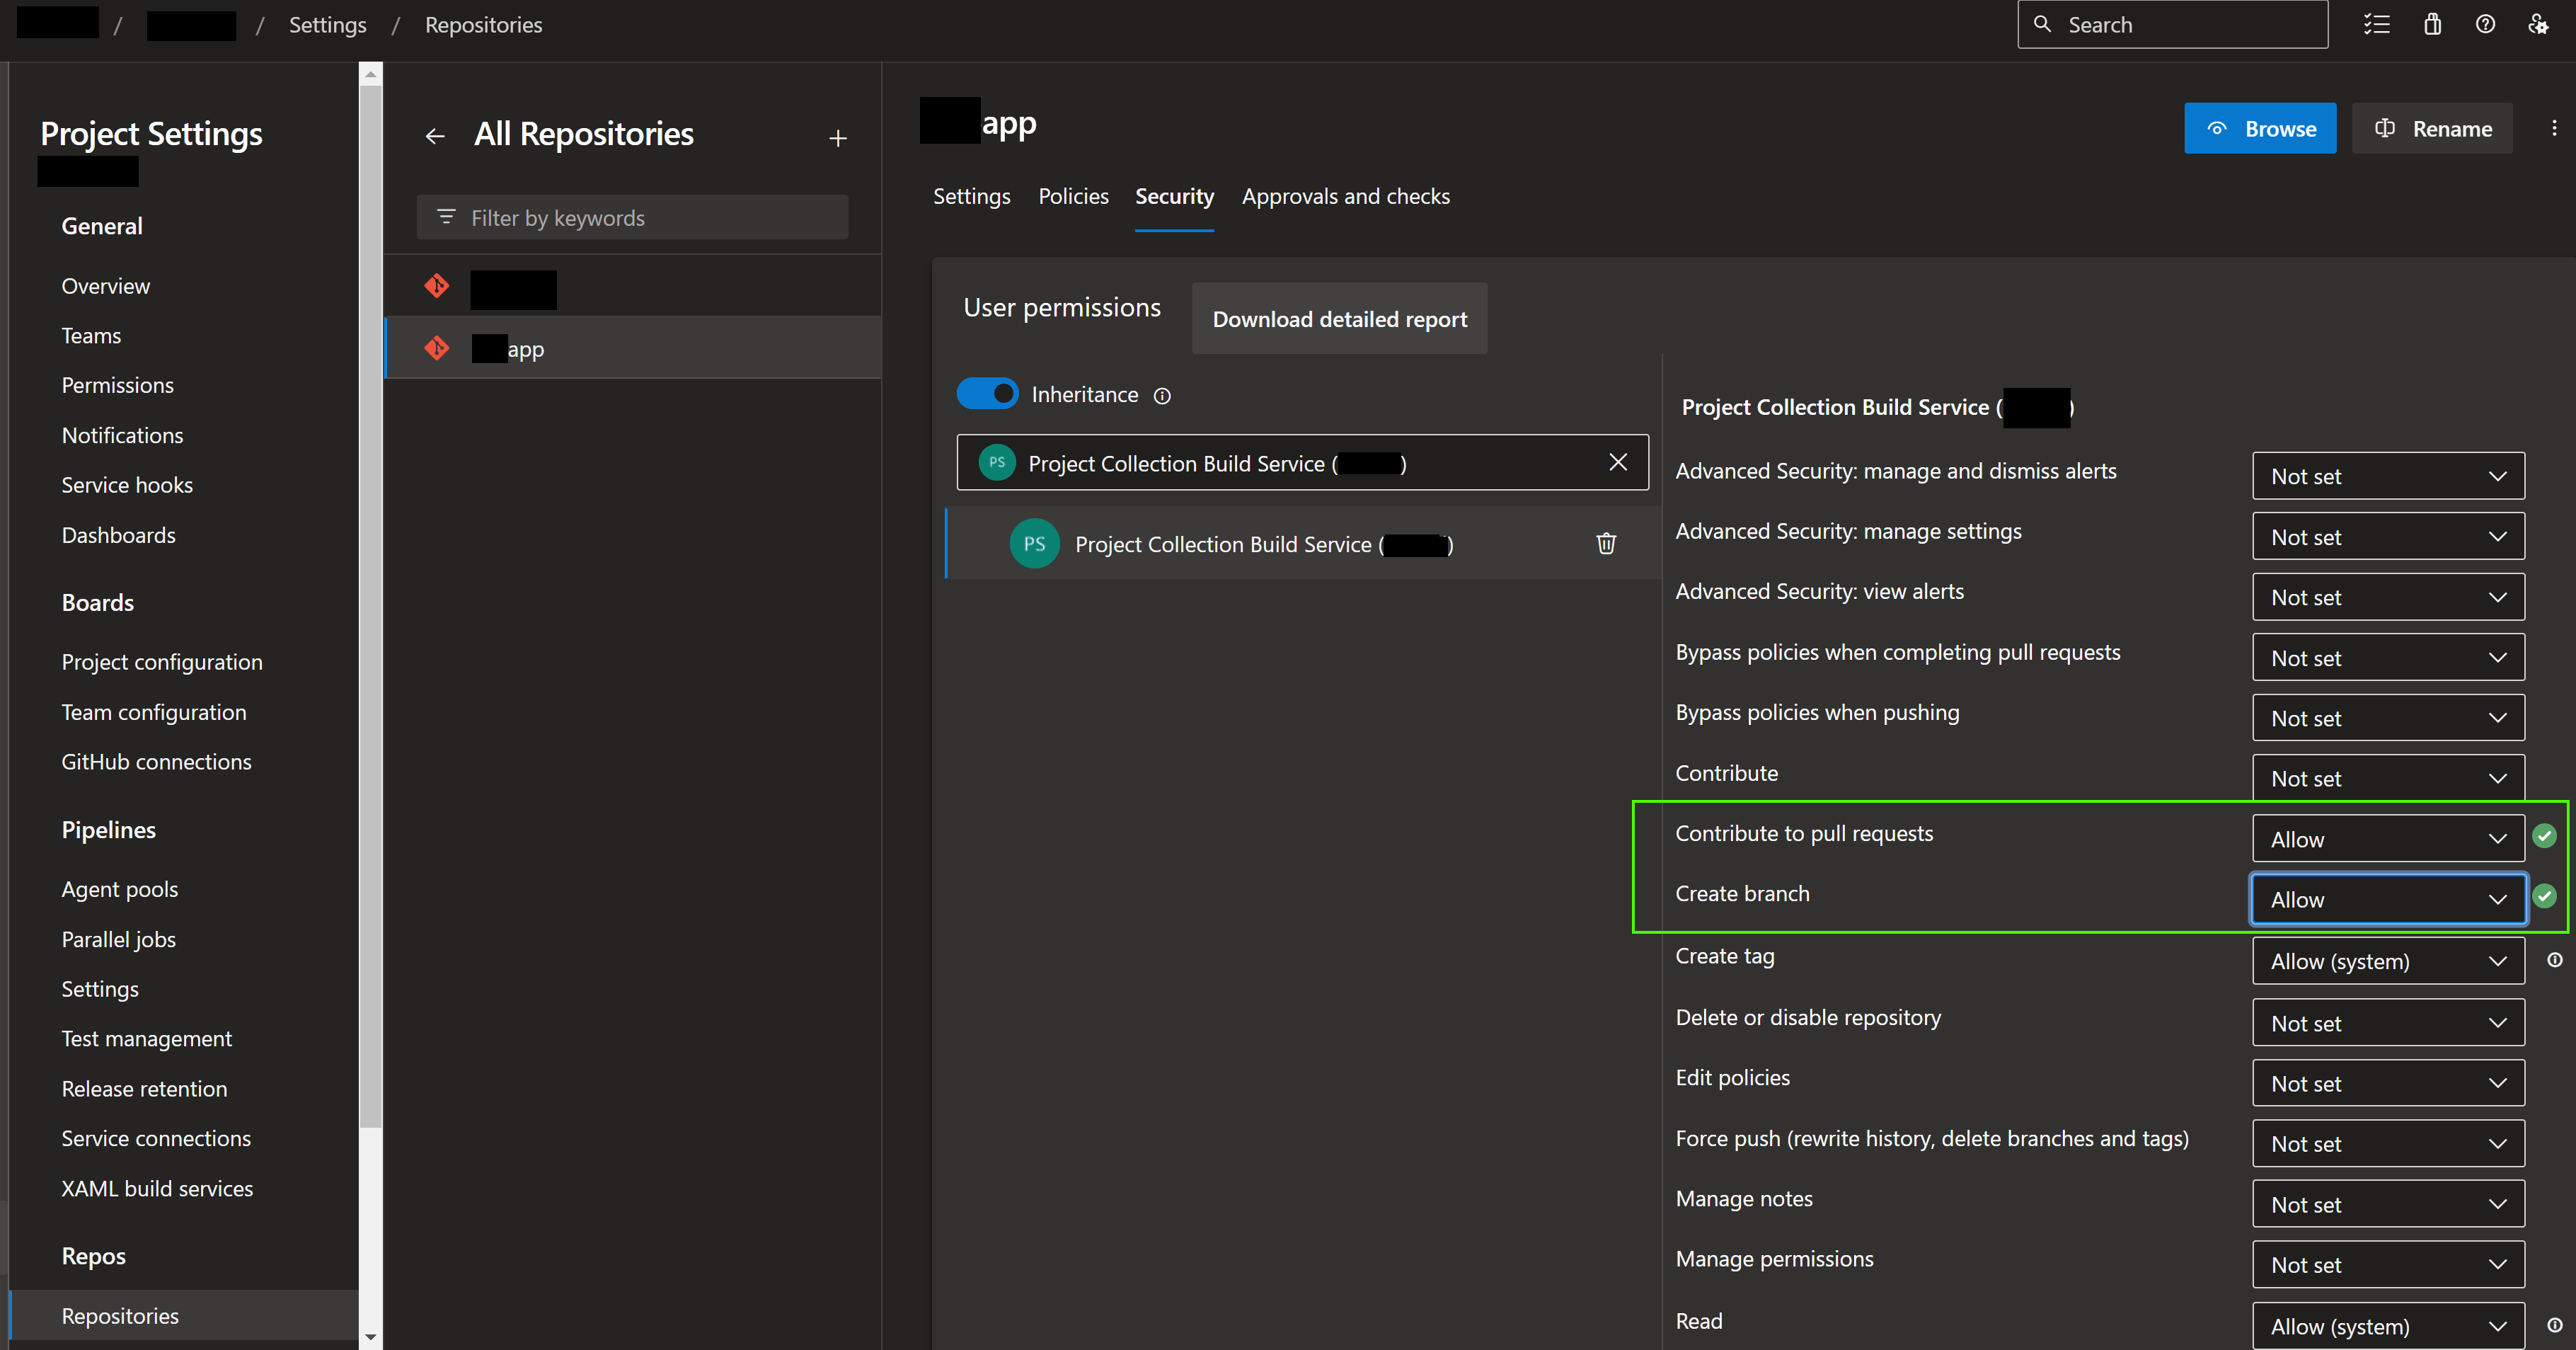The image size is (2576, 1350).
Task: Click the info icon next to Inheritance
Action: pyautogui.click(x=1162, y=396)
